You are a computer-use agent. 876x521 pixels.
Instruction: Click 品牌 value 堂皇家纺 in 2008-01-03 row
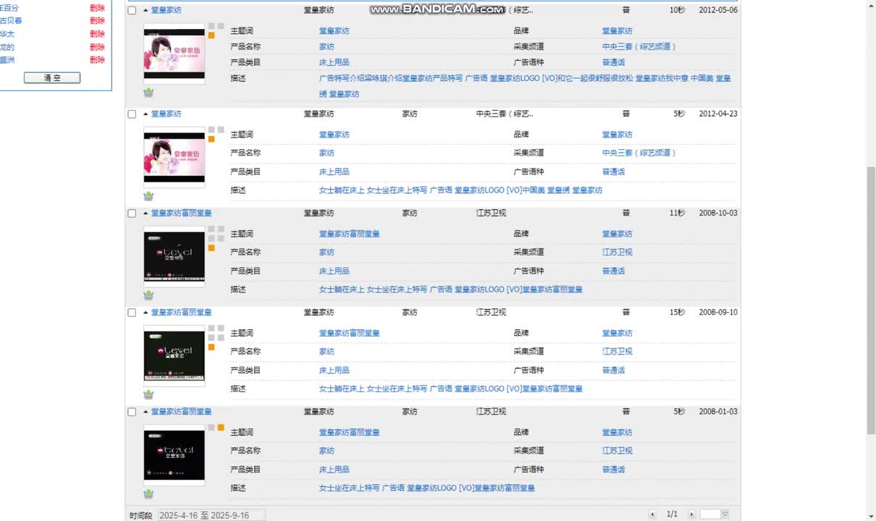[617, 432]
